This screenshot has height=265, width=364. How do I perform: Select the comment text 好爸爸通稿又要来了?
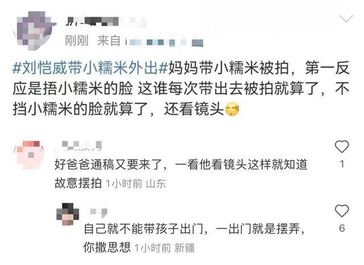coord(109,165)
